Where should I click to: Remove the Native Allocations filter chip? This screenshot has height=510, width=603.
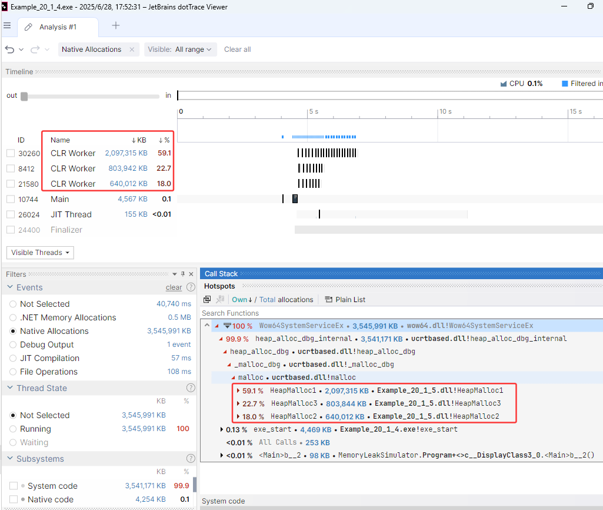click(132, 49)
